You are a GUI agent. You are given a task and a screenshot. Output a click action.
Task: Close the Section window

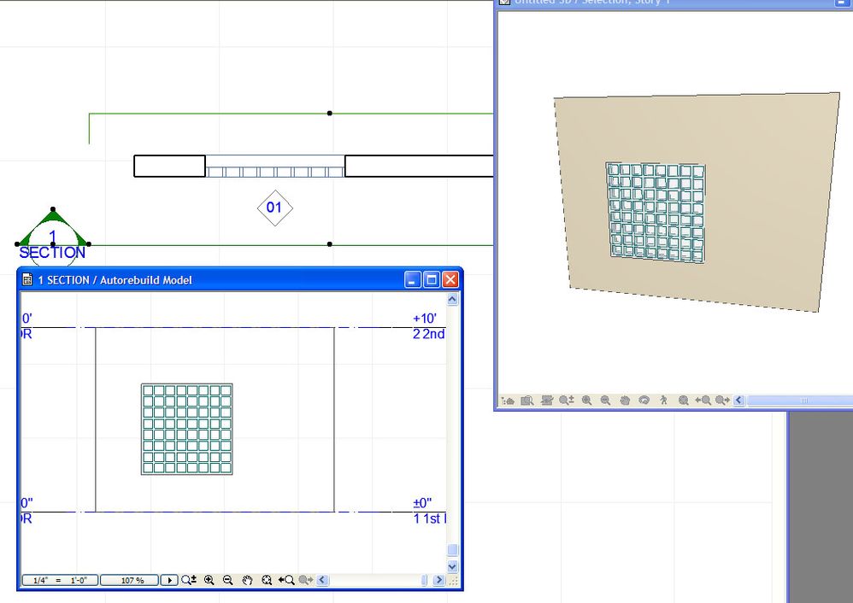[x=450, y=280]
